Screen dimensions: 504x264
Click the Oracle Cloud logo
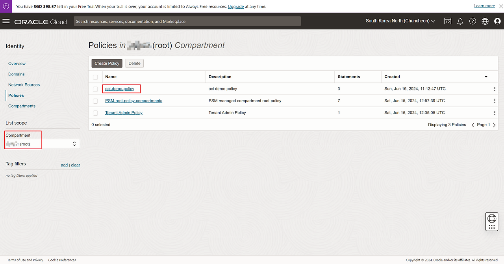41,22
